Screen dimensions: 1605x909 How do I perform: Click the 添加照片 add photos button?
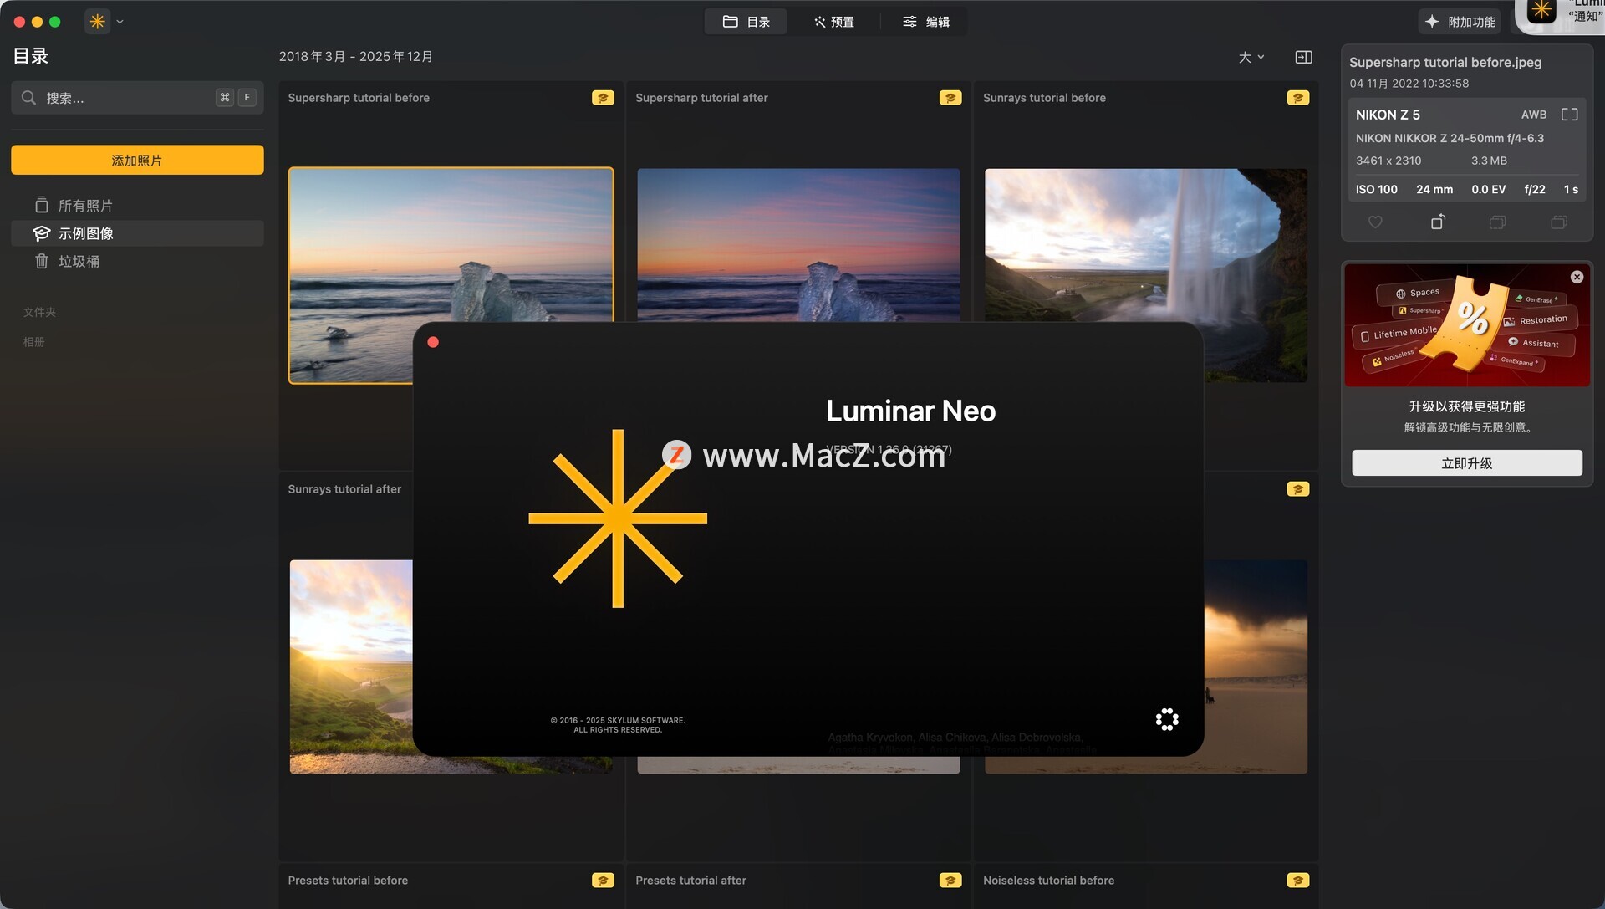pyautogui.click(x=137, y=160)
